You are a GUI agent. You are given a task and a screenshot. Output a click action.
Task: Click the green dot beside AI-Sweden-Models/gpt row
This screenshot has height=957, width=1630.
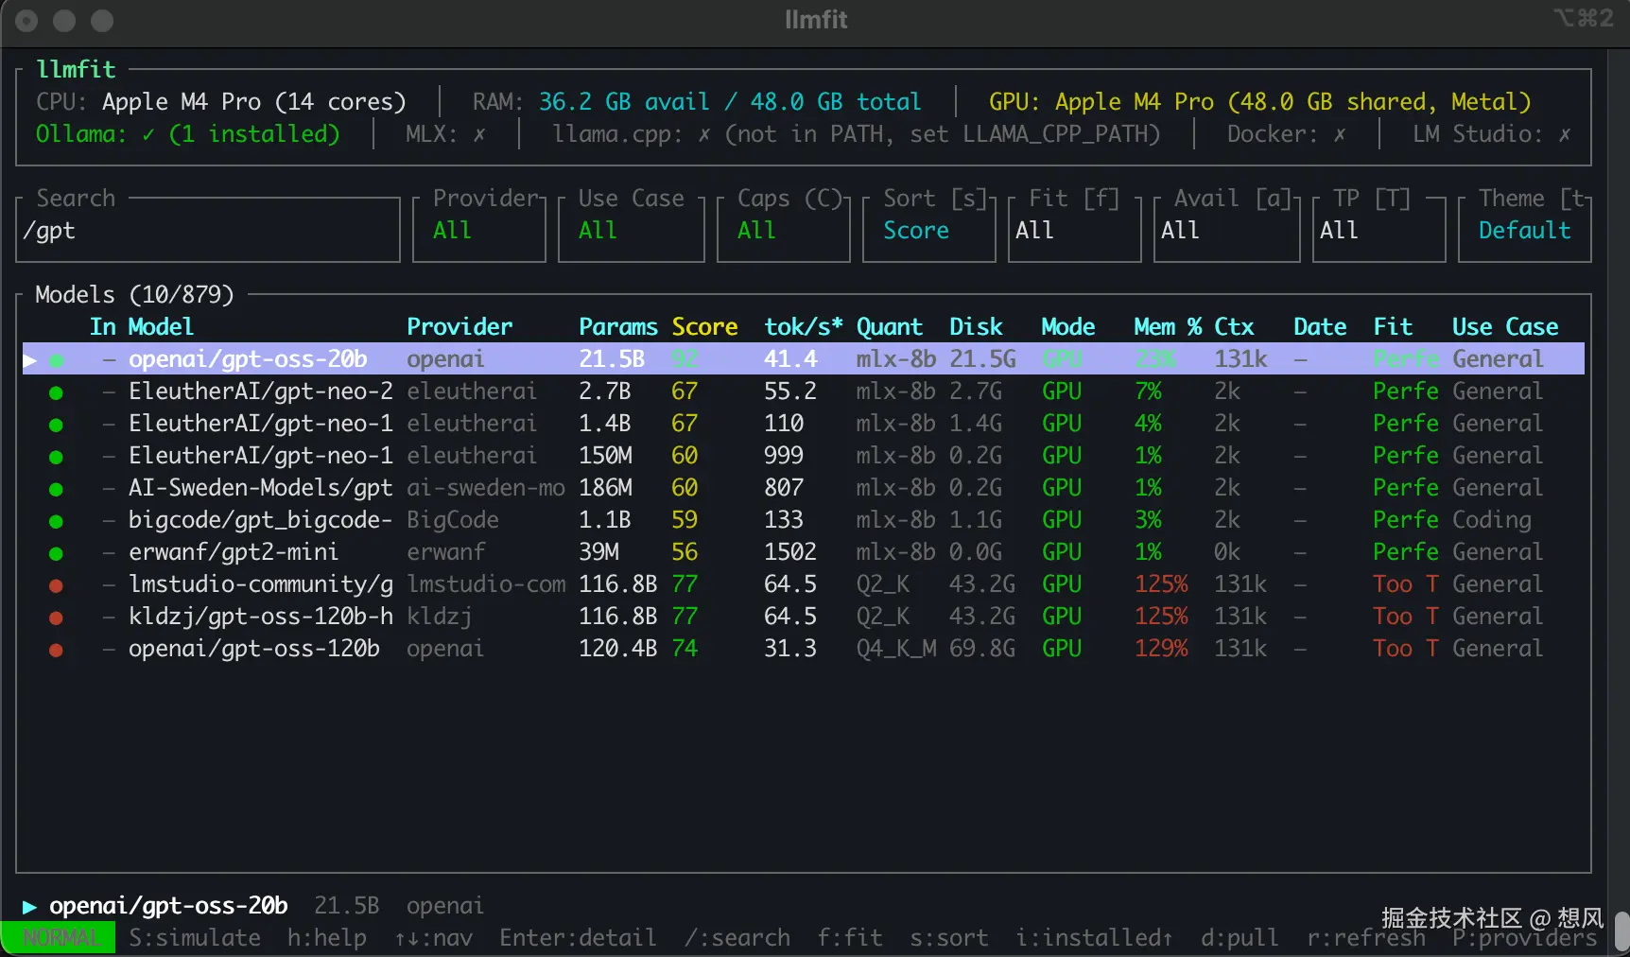(56, 489)
